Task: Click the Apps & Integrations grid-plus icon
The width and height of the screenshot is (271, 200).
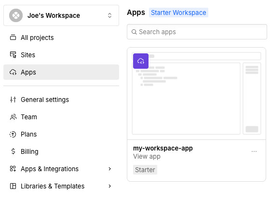Action: coord(13,169)
